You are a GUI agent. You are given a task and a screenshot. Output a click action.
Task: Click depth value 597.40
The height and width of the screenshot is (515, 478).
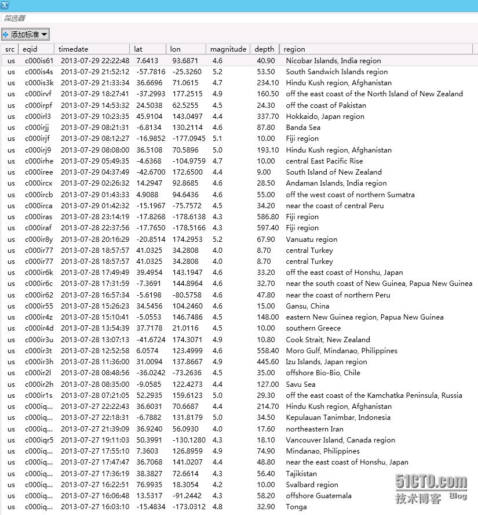coord(268,228)
